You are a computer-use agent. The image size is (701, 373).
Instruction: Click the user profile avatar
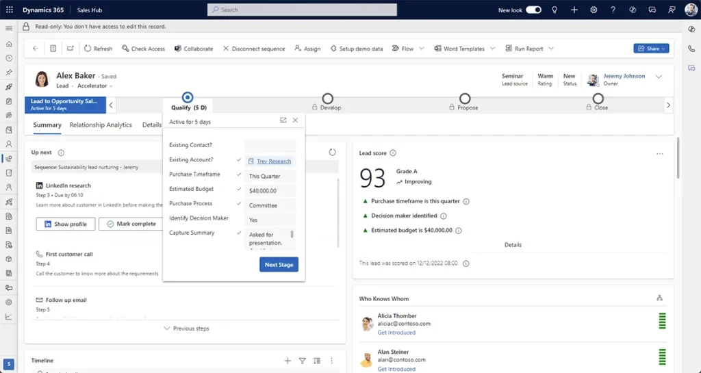pyautogui.click(x=691, y=10)
